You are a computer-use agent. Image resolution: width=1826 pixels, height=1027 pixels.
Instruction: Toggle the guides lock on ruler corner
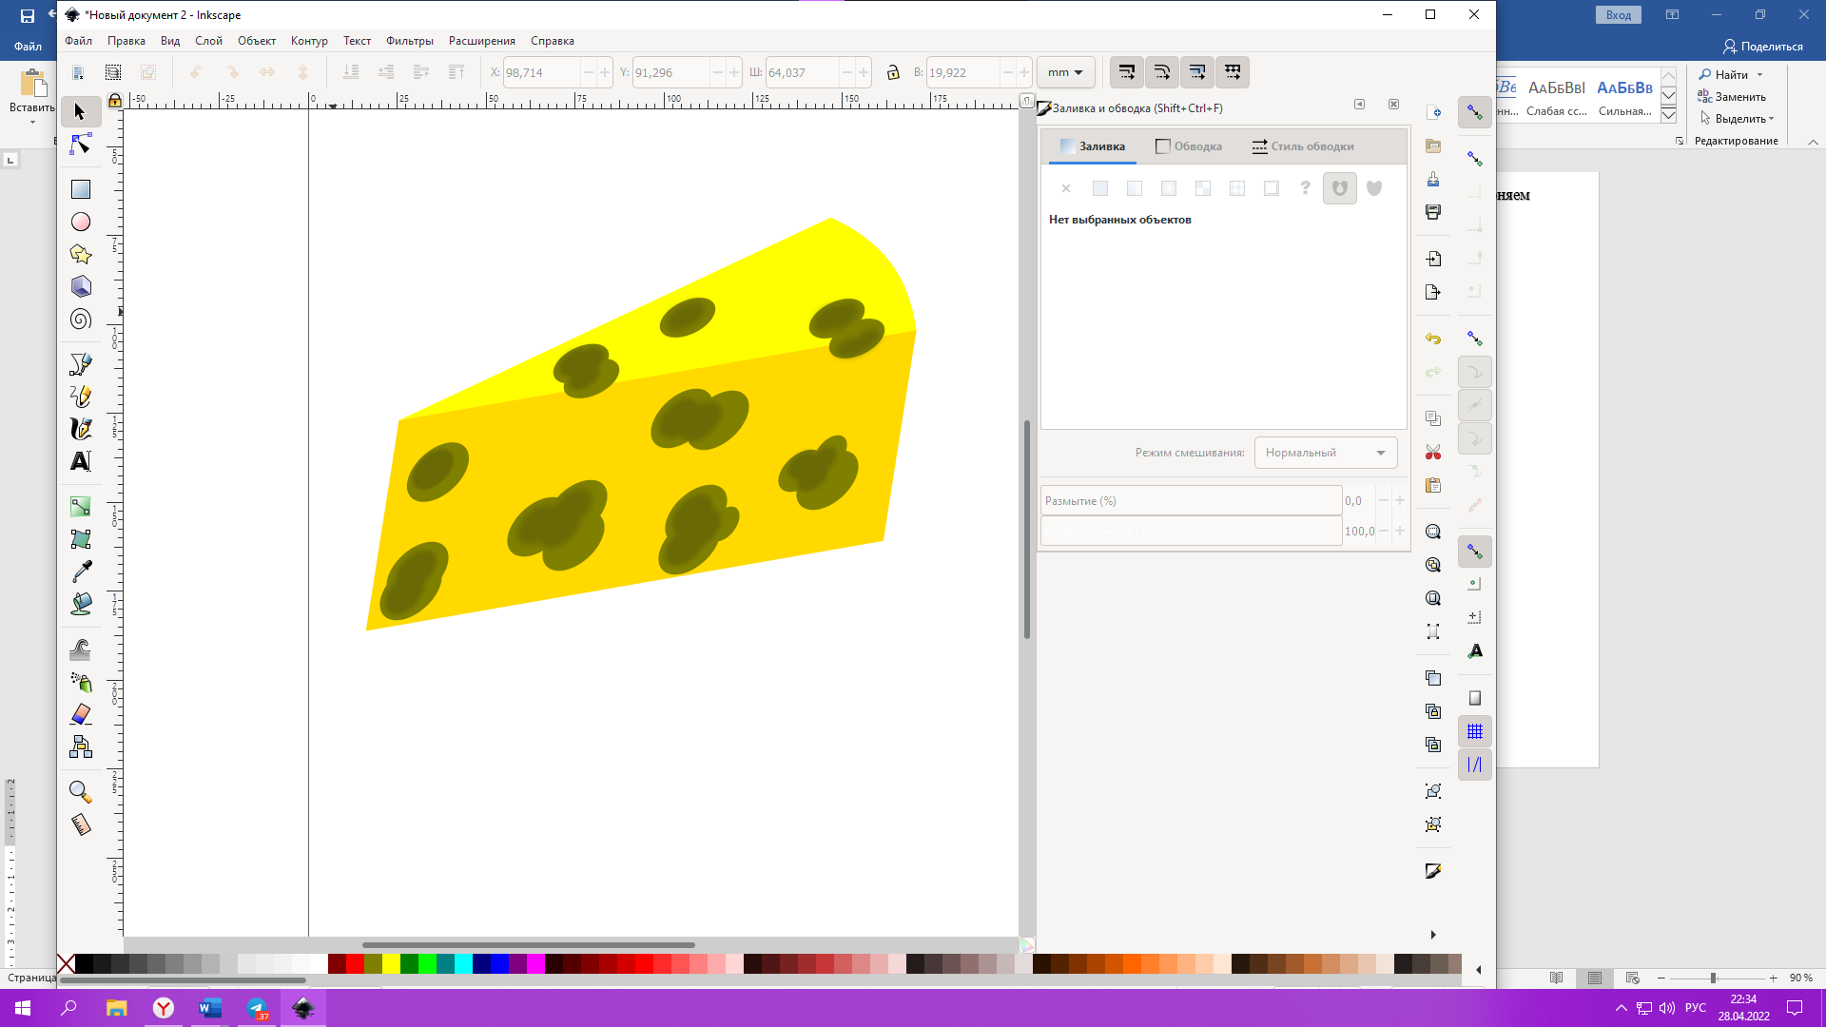click(115, 100)
